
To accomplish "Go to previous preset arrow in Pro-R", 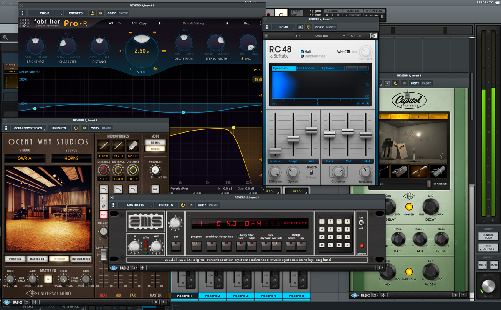I will 159,23.
